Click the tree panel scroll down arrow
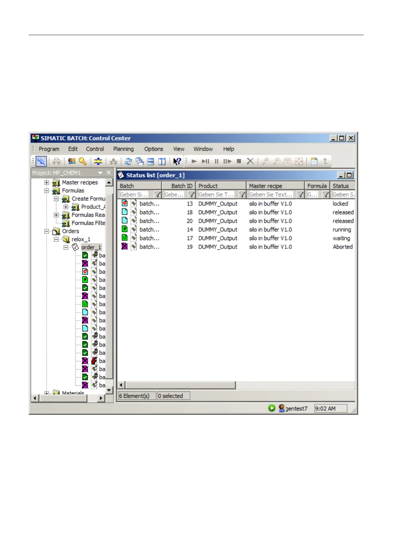Image resolution: width=402 pixels, height=536 pixels. click(x=109, y=390)
